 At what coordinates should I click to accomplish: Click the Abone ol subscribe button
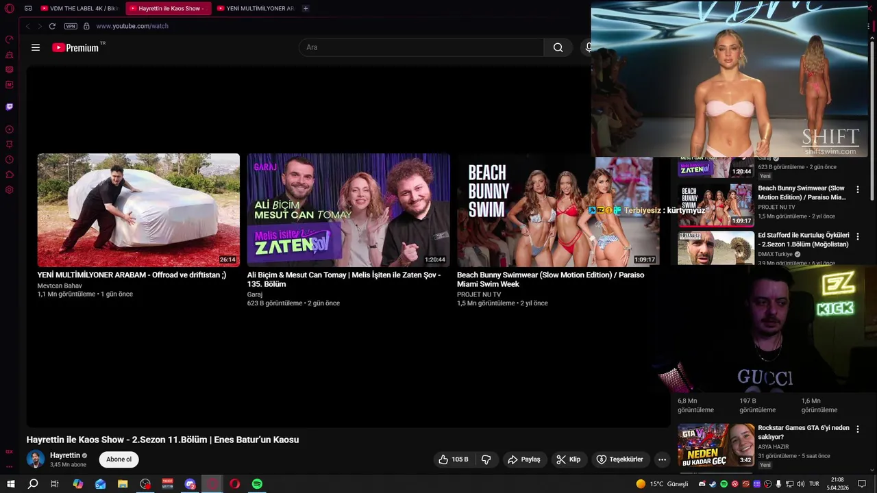pos(119,459)
